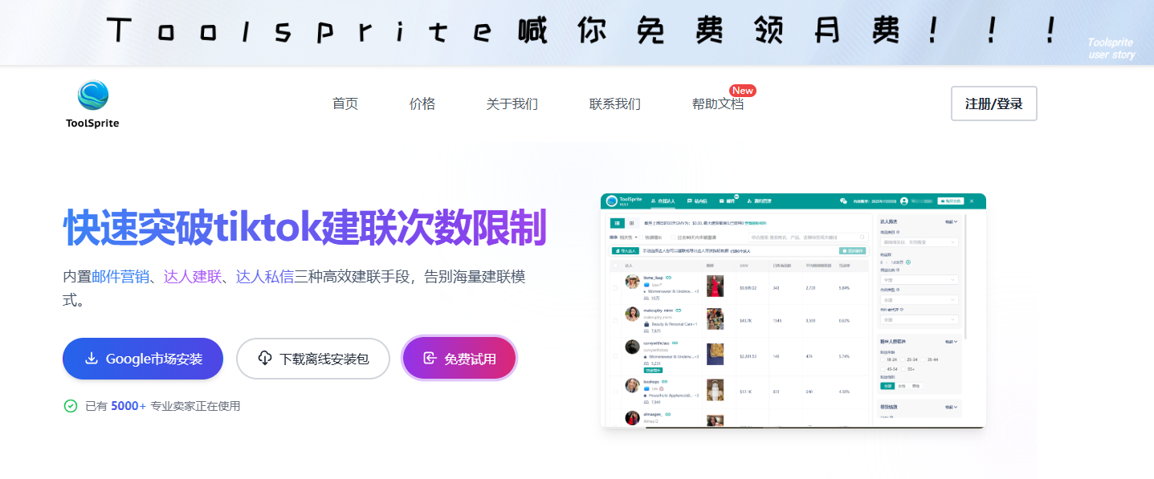The width and height of the screenshot is (1154, 479).
Task: In the app preview, collapse the follower age filter panel
Action: 951,342
